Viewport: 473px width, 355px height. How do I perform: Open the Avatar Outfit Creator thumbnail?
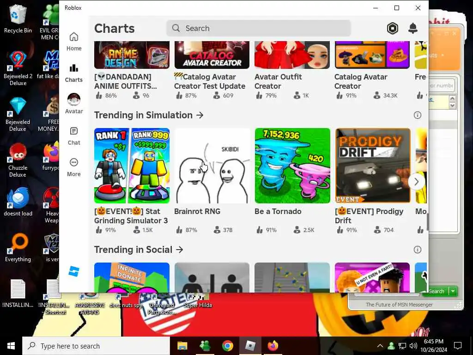click(x=292, y=55)
